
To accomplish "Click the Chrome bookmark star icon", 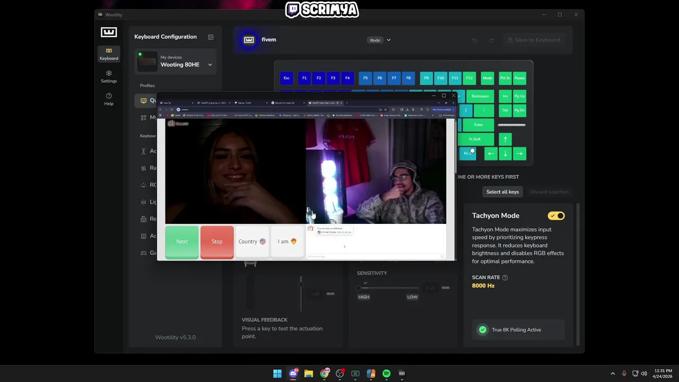I will (x=386, y=109).
